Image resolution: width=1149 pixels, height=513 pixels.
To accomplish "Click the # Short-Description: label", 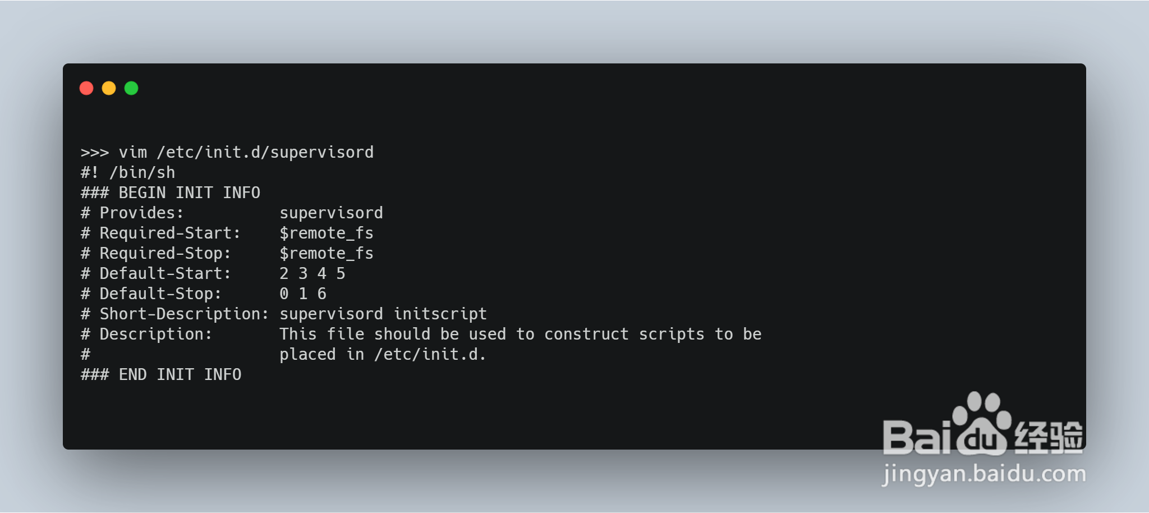I will 175,314.
